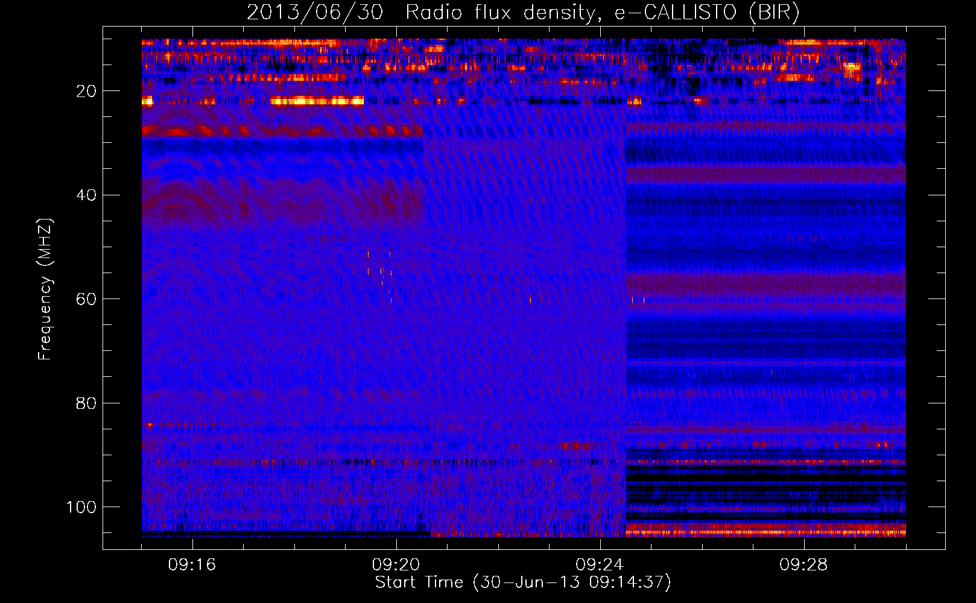Image resolution: width=976 pixels, height=603 pixels.
Task: Click the '09:24' time tick label
Action: [x=600, y=565]
